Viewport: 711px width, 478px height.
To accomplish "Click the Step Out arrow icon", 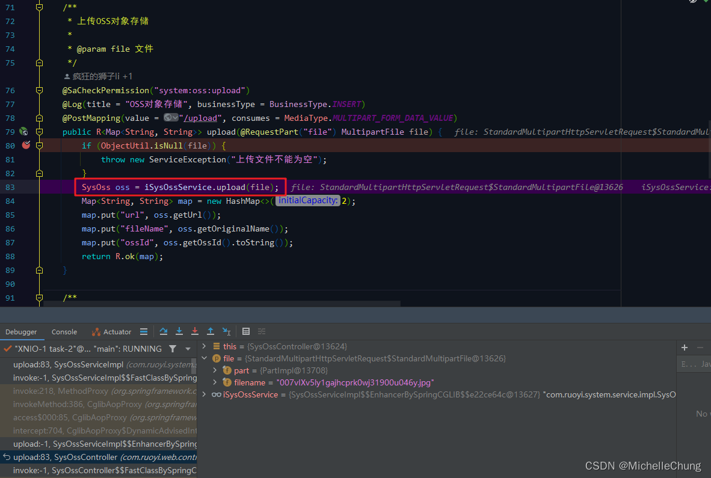I will pos(211,331).
